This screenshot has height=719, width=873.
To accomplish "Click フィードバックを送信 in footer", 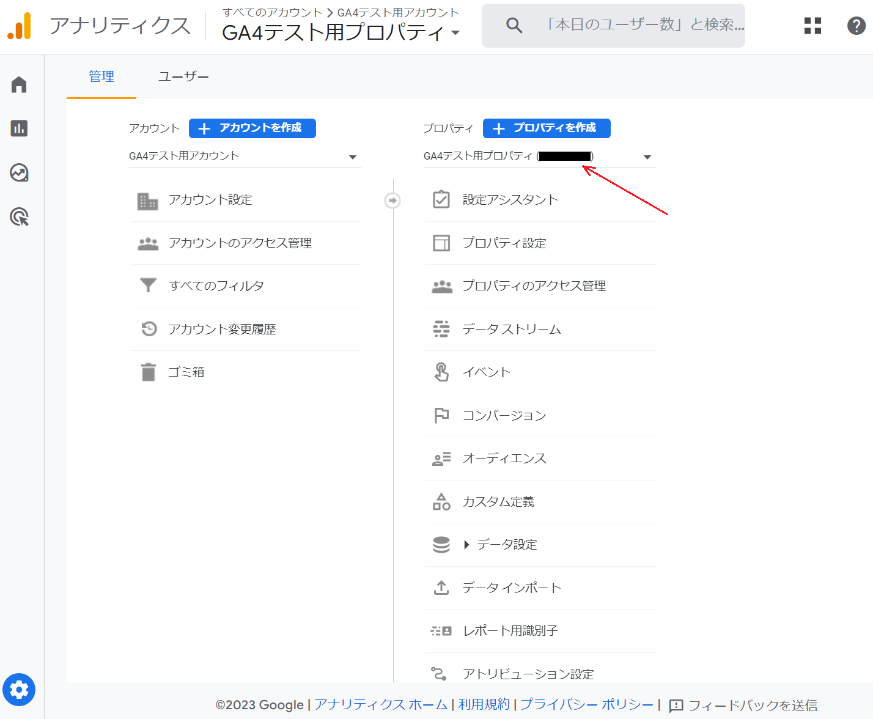I will click(743, 706).
